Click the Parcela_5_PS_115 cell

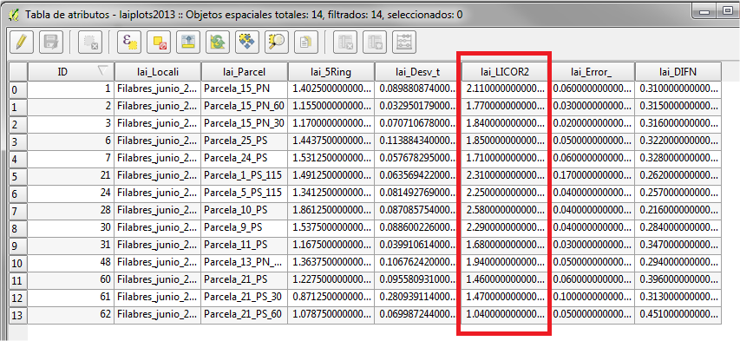tap(245, 193)
